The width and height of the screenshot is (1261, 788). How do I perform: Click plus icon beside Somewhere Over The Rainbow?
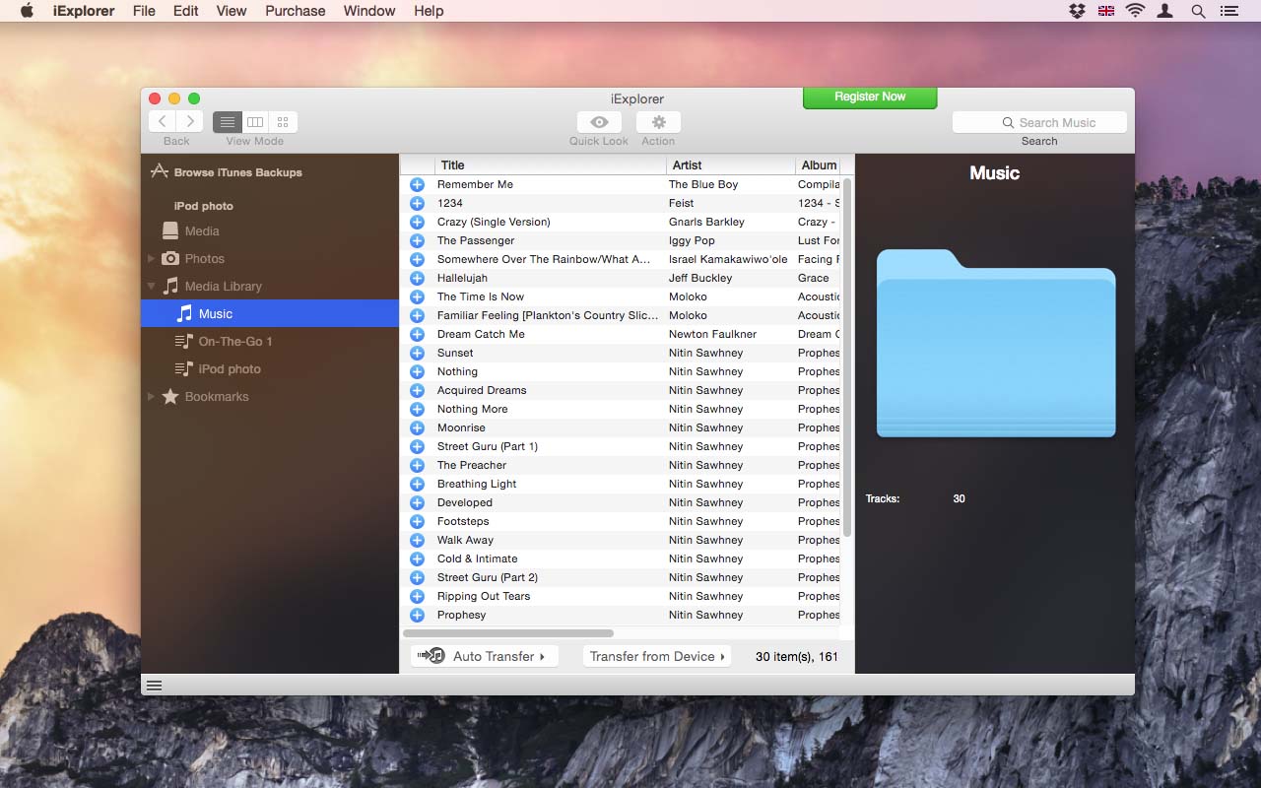click(417, 259)
